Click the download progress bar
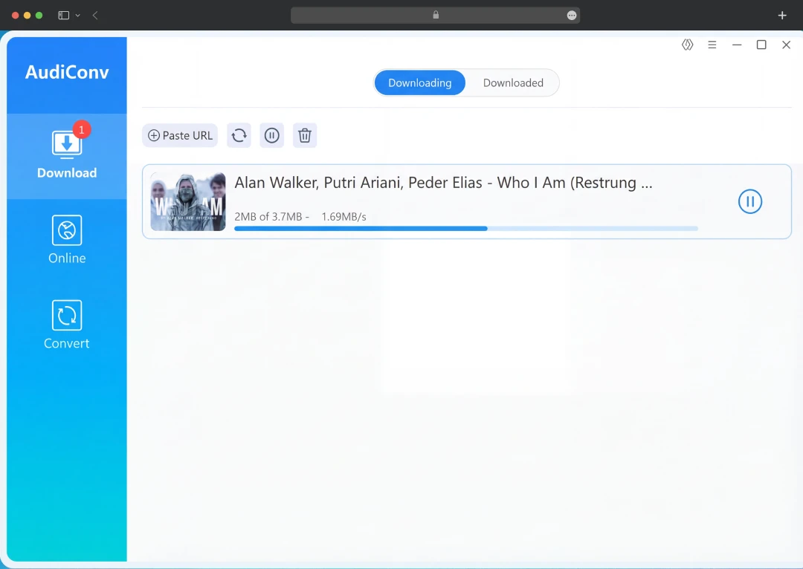Screen dimensions: 803x569 pos(465,228)
